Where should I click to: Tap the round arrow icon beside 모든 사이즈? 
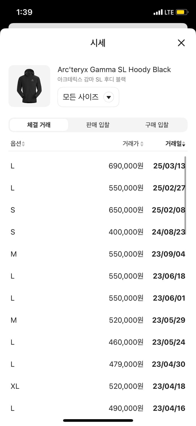(x=109, y=97)
